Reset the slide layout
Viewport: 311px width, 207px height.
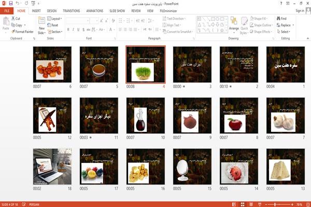point(53,25)
